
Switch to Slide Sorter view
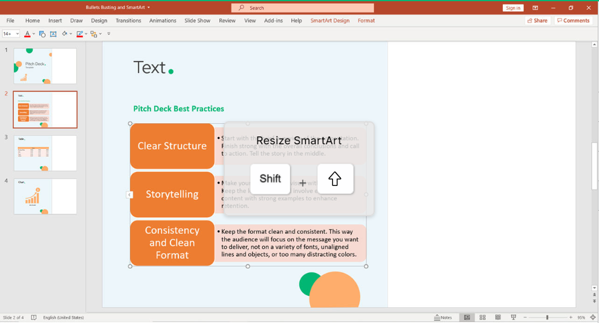[x=482, y=318]
